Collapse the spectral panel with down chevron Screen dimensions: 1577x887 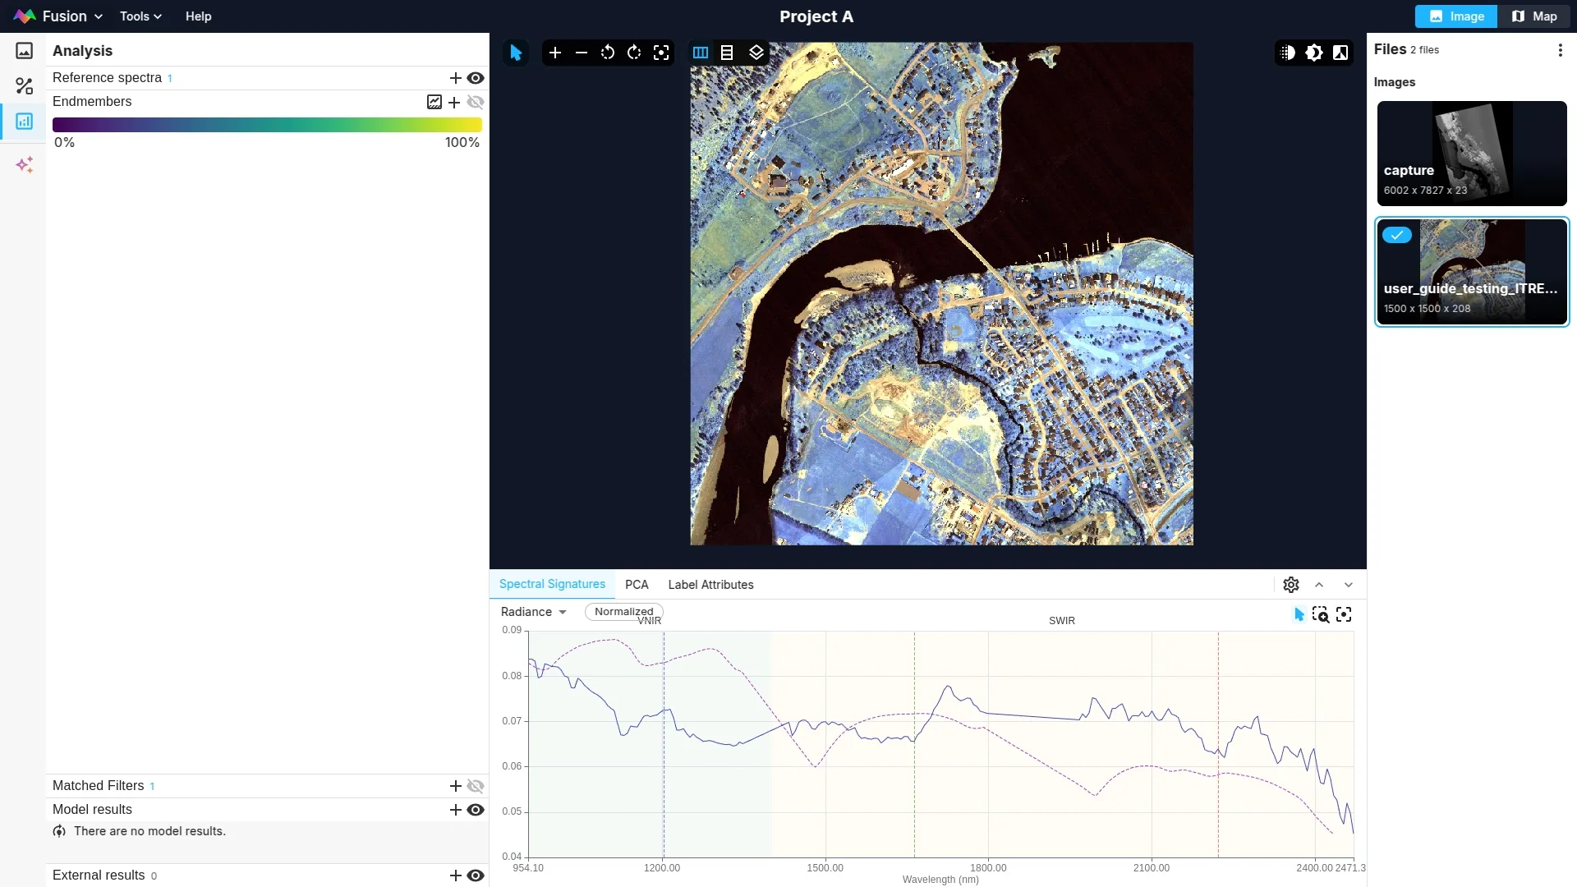[x=1349, y=585]
